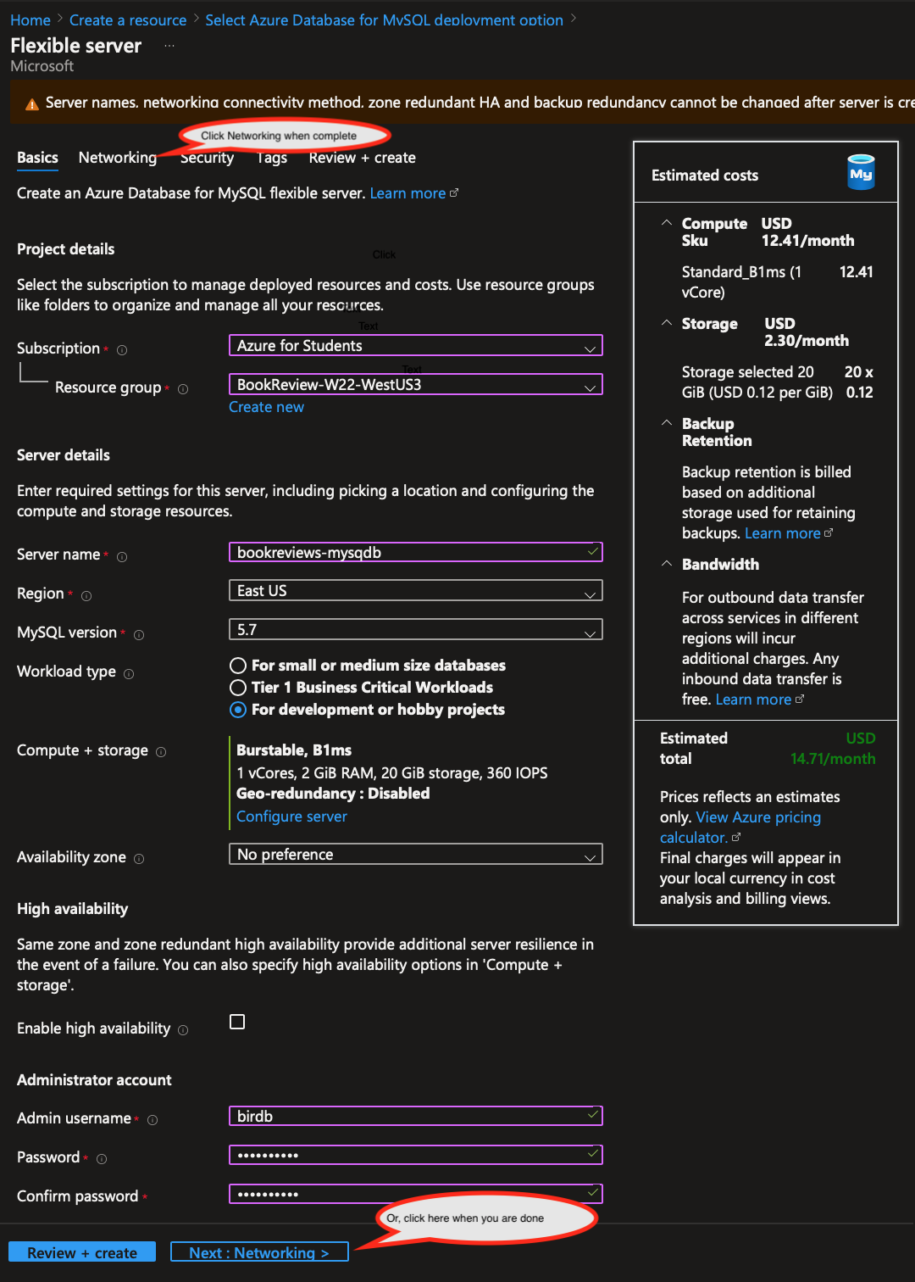Open View Azure pricing calculator link
The width and height of the screenshot is (915, 1282).
[x=740, y=828]
